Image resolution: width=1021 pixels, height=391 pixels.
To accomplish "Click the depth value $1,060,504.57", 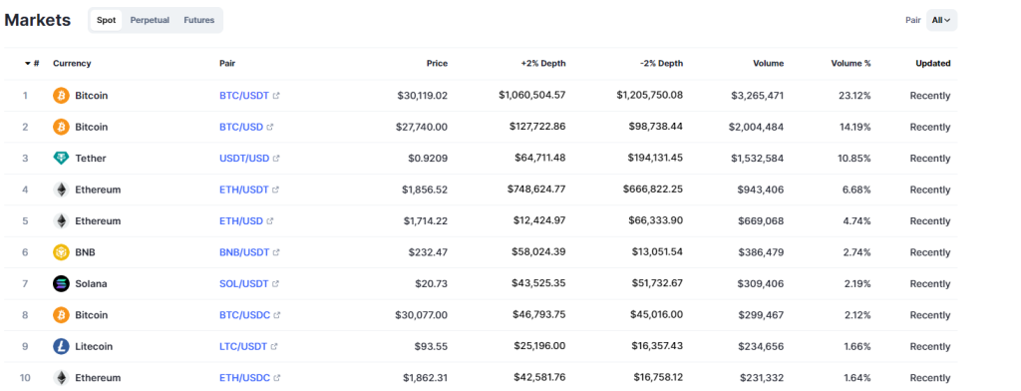I will click(532, 95).
